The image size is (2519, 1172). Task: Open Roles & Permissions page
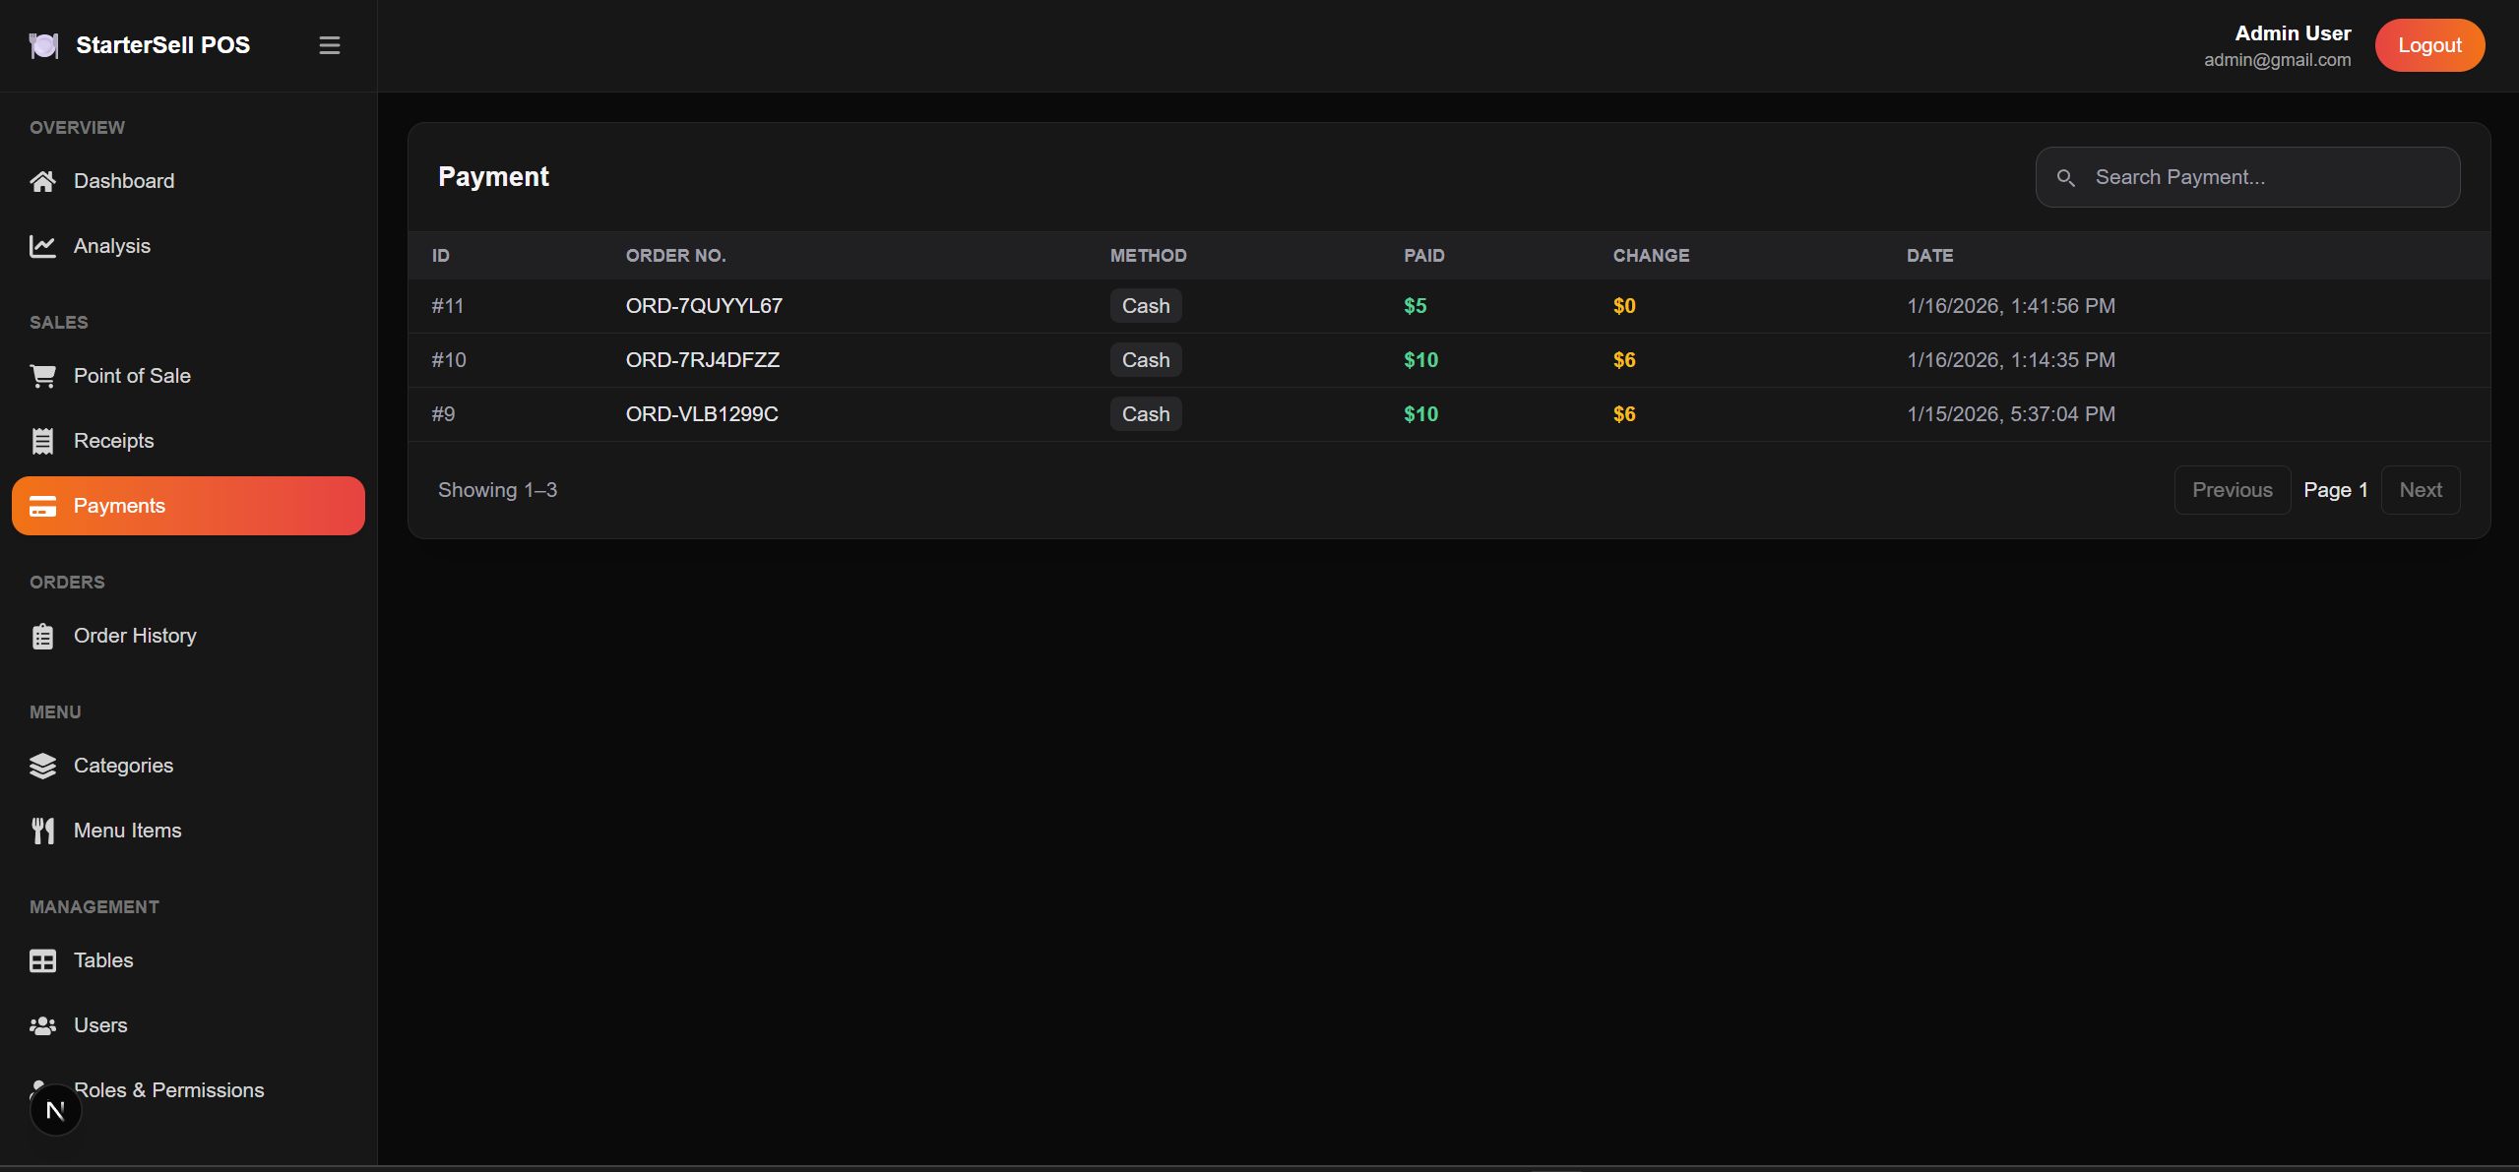[x=169, y=1090]
